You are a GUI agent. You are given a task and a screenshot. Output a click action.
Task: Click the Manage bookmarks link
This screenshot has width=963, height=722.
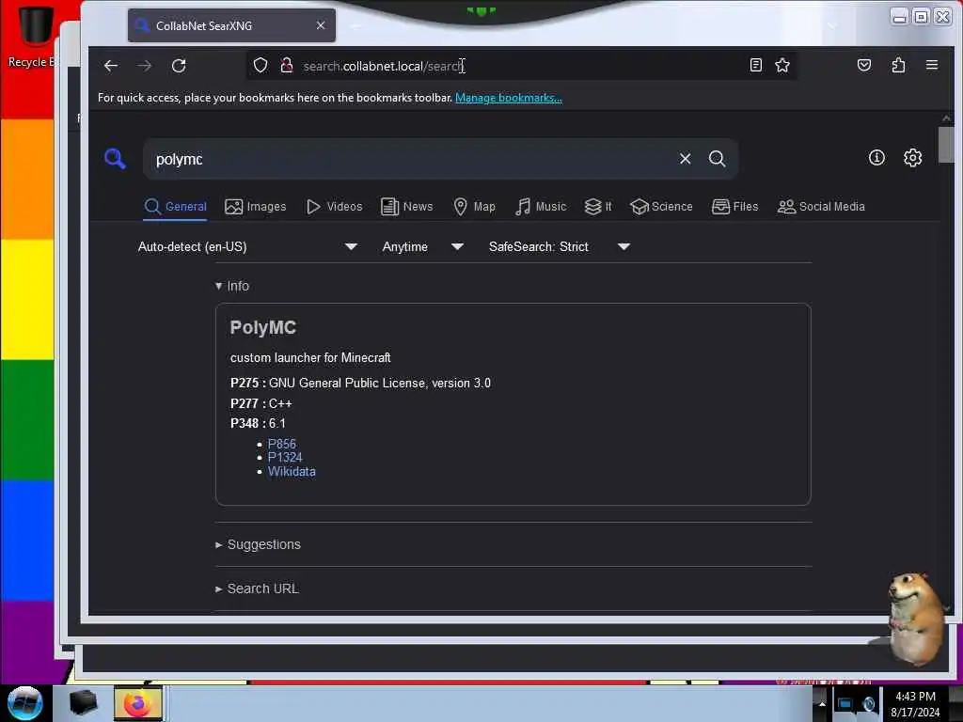click(509, 98)
